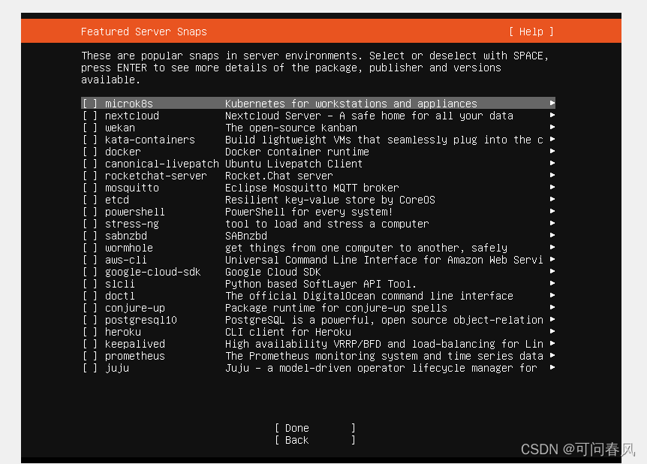Toggle the postgresql10 snap checkbox
Image resolution: width=647 pixels, height=464 pixels.
tap(90, 320)
